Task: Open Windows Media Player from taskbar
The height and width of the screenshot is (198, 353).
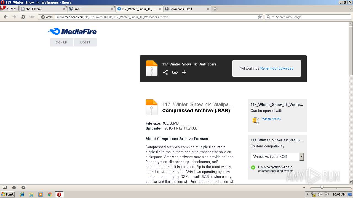Action: tap(41, 194)
